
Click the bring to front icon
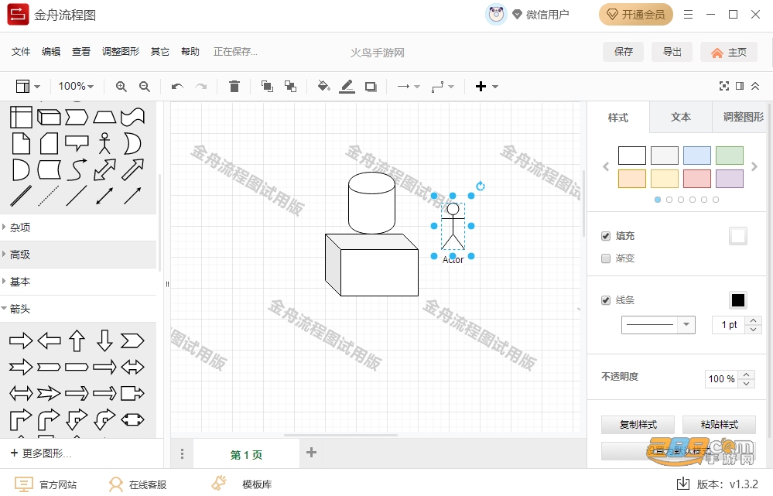click(267, 87)
